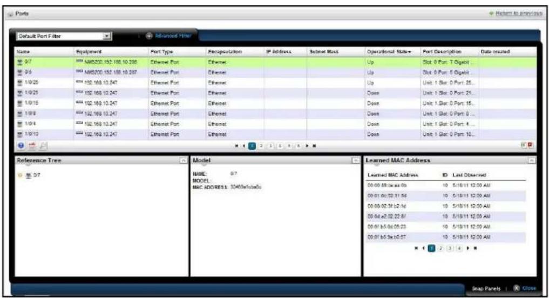This screenshot has height=299, width=549.
Task: Sort by Subnet Mask column header
Action: pos(336,52)
